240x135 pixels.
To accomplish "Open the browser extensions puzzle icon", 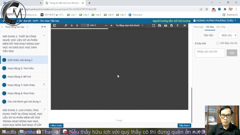I will point(225,9).
